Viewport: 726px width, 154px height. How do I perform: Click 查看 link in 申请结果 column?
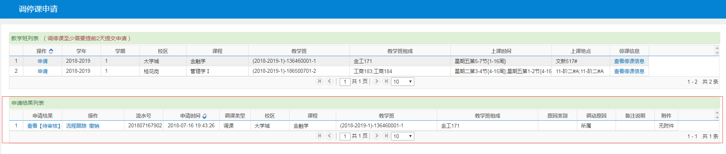pos(32,126)
